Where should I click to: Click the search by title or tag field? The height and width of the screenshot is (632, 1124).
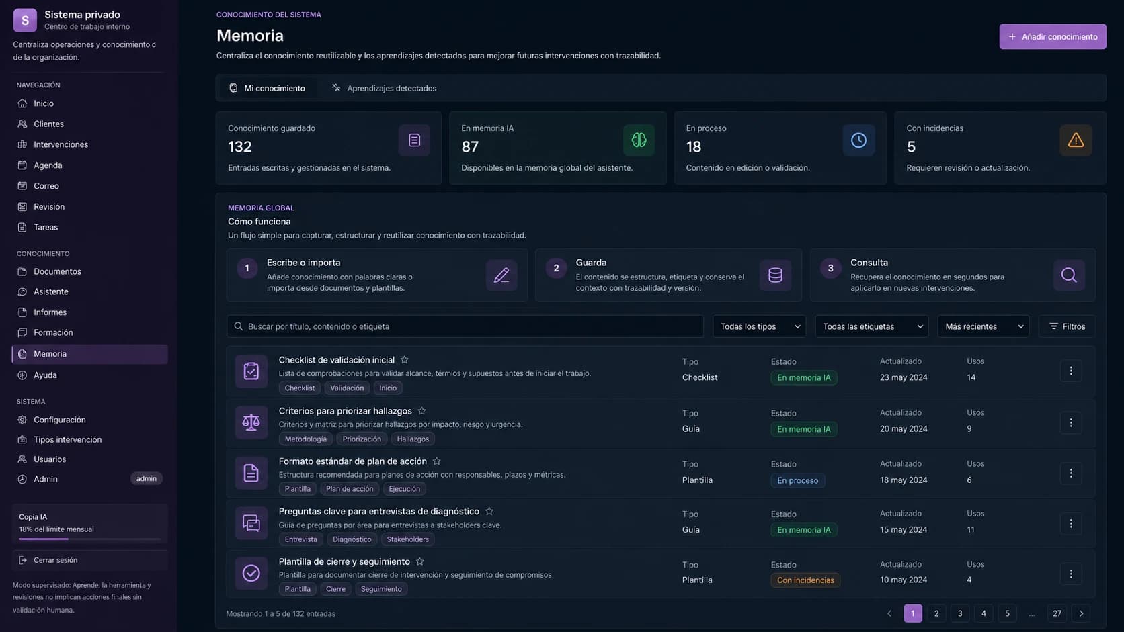pyautogui.click(x=465, y=326)
